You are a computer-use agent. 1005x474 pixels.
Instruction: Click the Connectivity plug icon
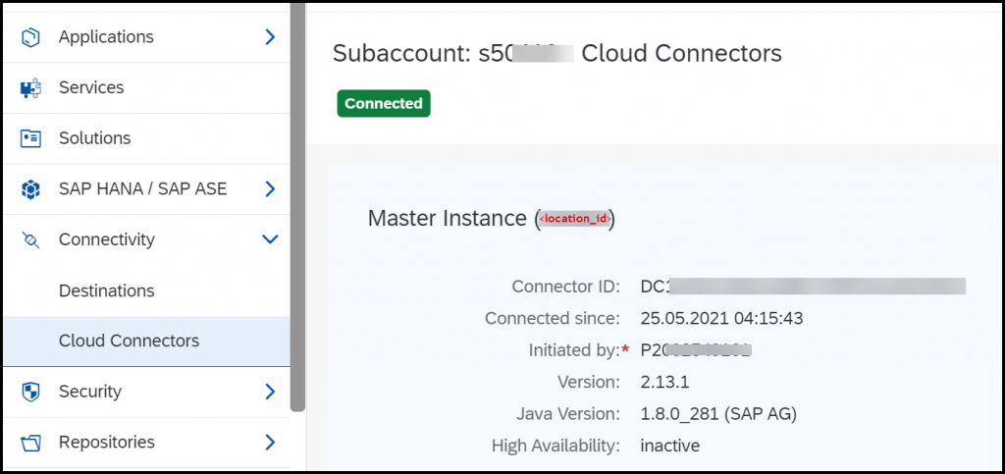click(30, 240)
